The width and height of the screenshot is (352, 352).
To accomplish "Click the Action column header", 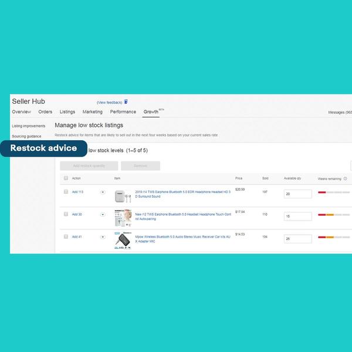I will click(76, 178).
